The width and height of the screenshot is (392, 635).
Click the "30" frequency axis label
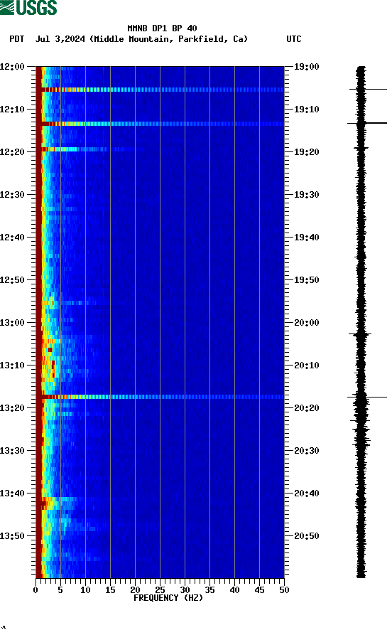click(x=185, y=590)
